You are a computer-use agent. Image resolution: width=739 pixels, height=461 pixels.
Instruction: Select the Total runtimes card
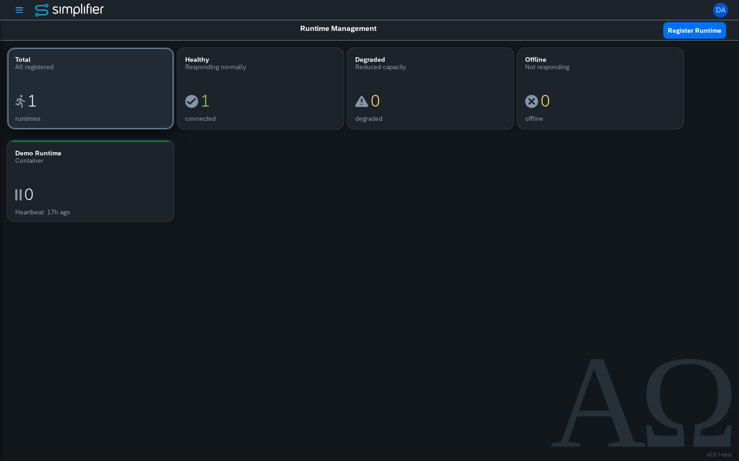coord(91,89)
